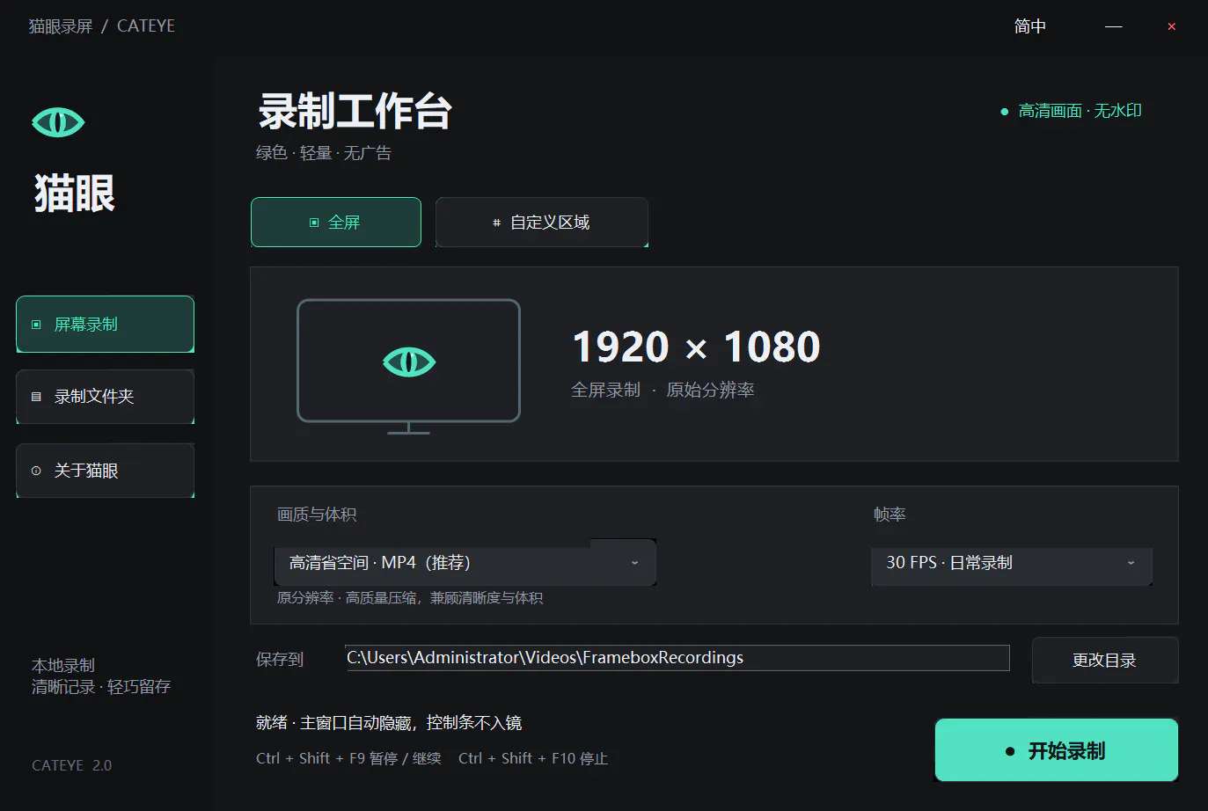The width and height of the screenshot is (1208, 811).
Task: Click the monitor preview thumbnail
Action: [x=409, y=367]
